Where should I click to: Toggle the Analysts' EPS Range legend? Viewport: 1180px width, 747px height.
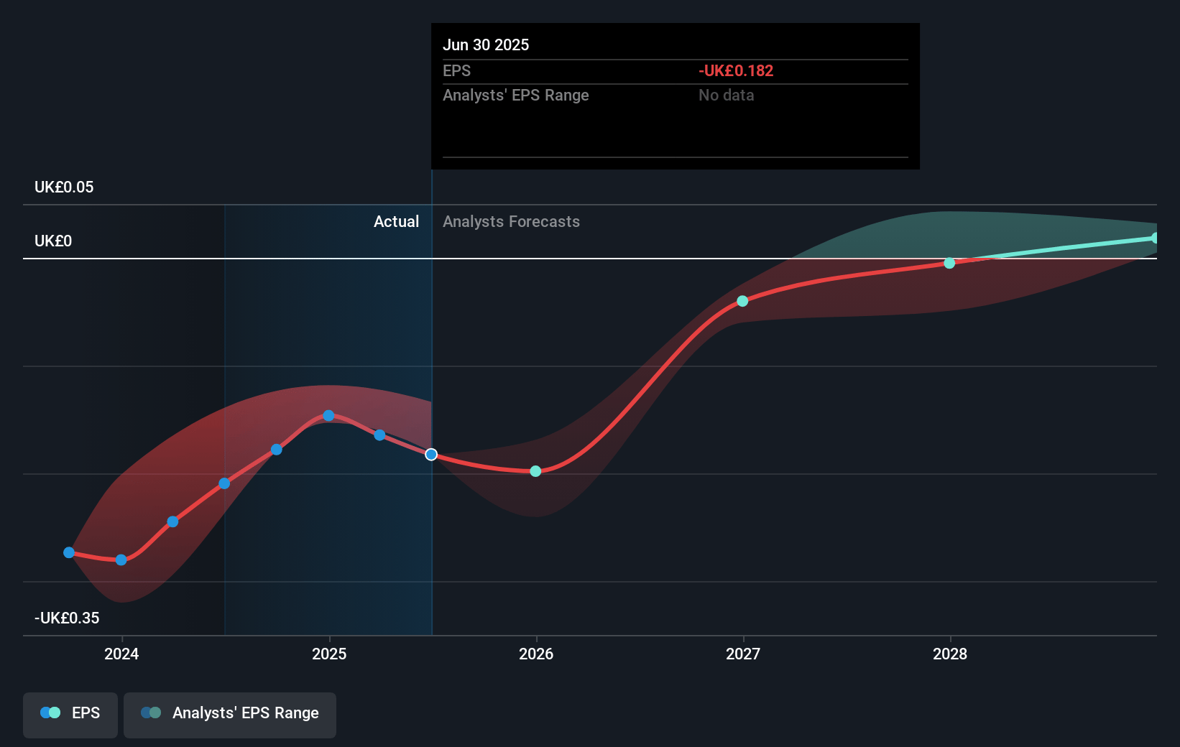229,714
